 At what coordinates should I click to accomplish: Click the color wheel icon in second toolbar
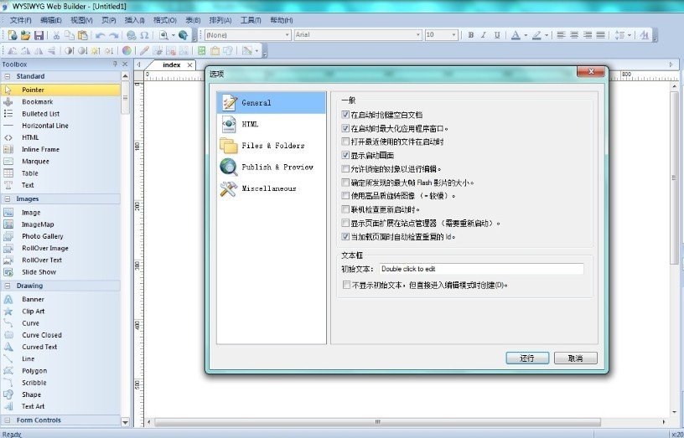[x=127, y=51]
